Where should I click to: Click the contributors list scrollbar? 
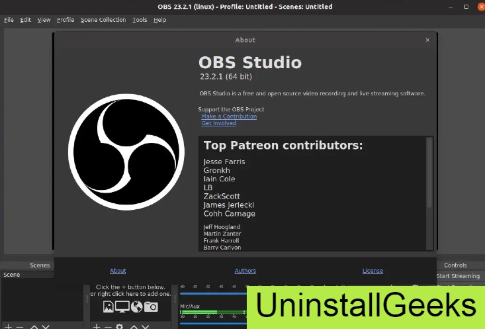(429, 173)
